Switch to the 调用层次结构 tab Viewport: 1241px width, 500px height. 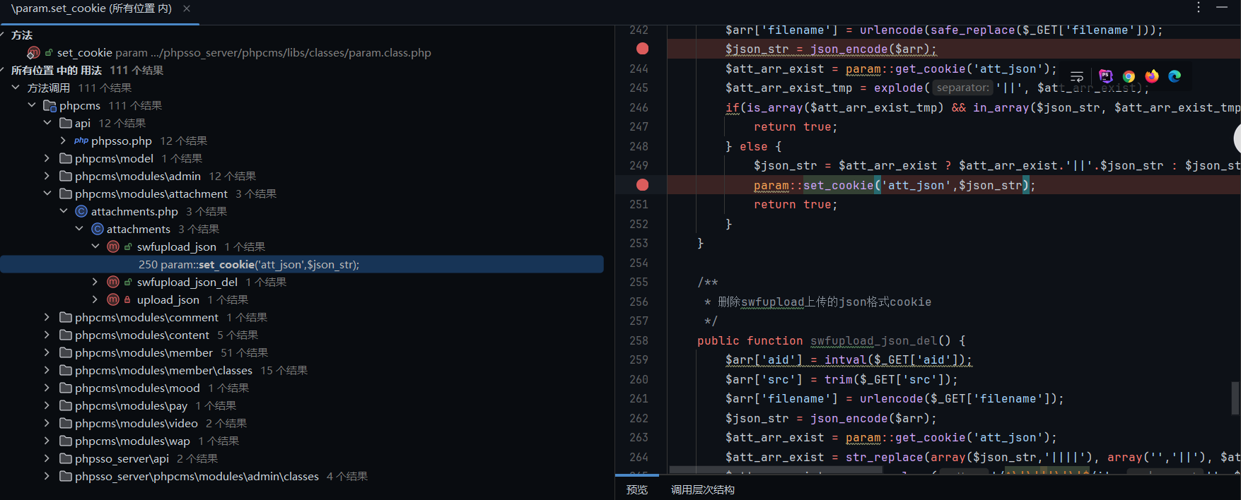click(702, 489)
